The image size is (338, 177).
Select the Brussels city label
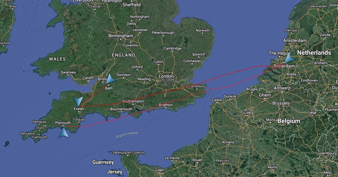281,103
